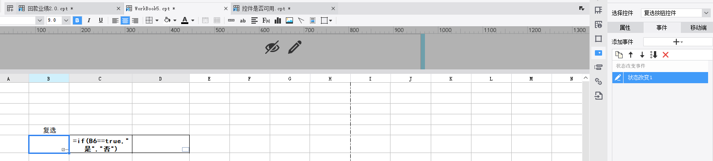Open widget settings panel in sidebar
713x161 pixels.
click(x=598, y=53)
